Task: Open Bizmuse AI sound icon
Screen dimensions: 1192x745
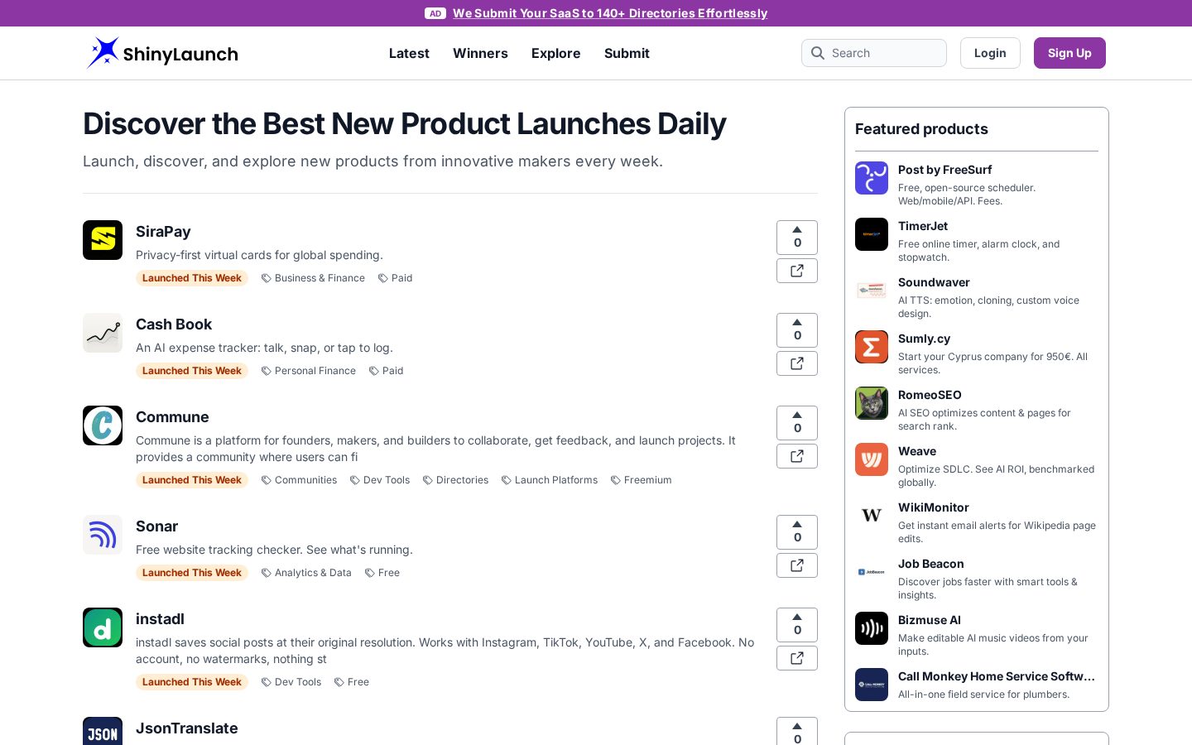Action: click(x=872, y=628)
